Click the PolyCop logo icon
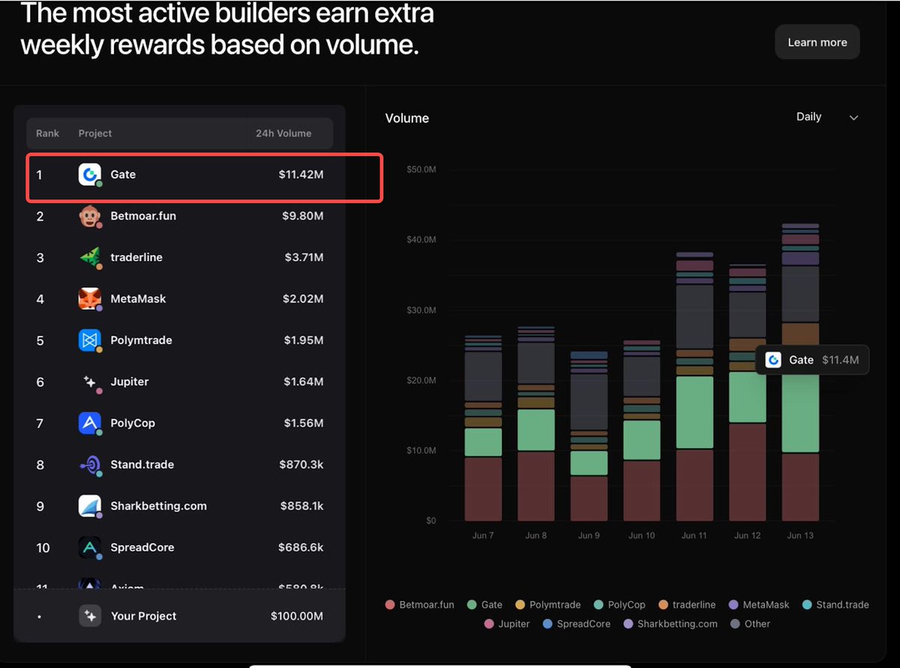The width and height of the screenshot is (900, 668). click(x=89, y=423)
